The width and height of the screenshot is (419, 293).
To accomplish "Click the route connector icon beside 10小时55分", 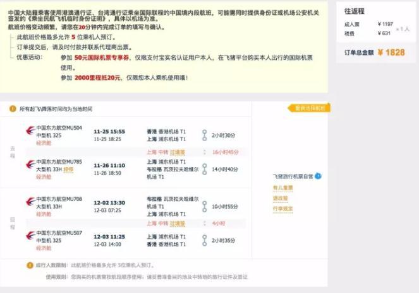I will click(204, 207).
